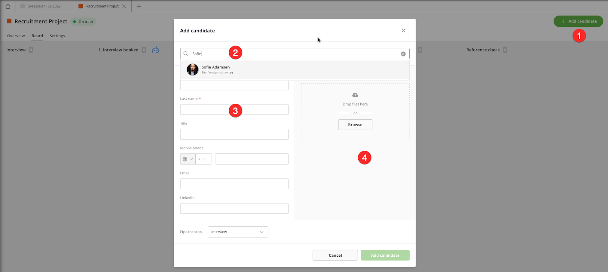Image resolution: width=608 pixels, height=272 pixels.
Task: Click the green Add candidate dialog button
Action: pos(385,255)
